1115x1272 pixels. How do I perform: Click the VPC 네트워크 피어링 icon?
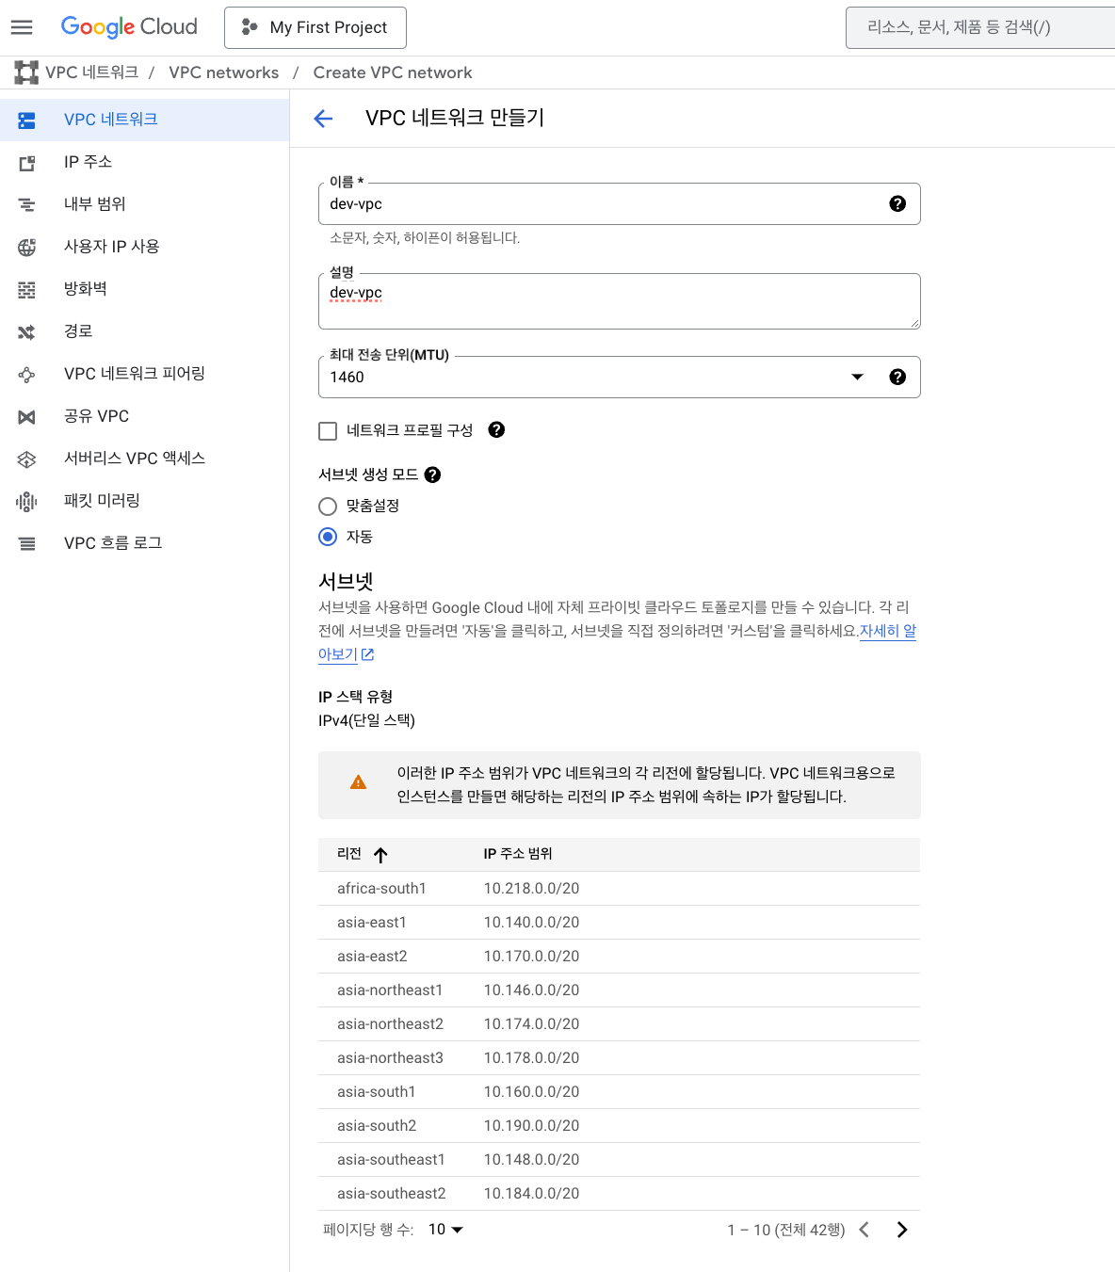click(x=26, y=374)
